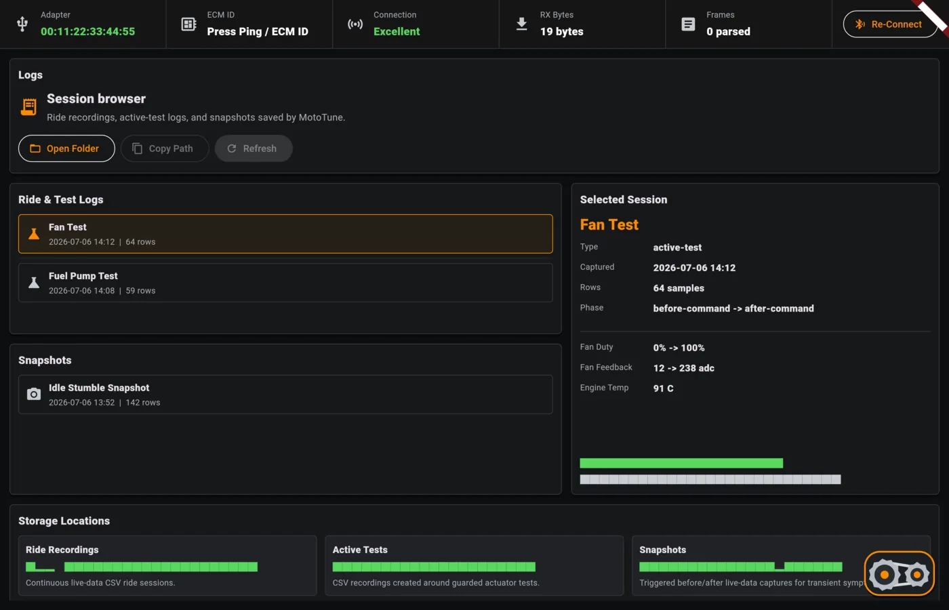
Task: Click the green session progress bar
Action: [681, 464]
